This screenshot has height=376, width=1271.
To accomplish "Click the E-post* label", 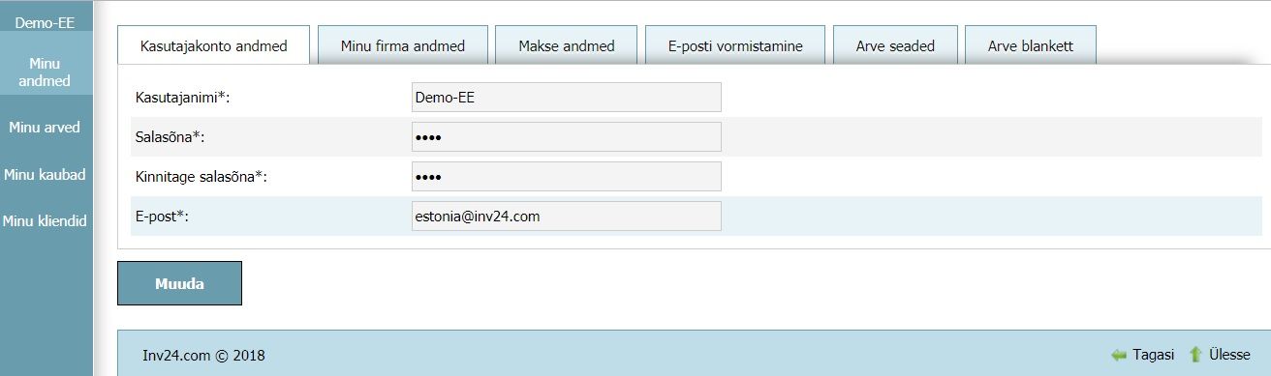I will tap(161, 217).
